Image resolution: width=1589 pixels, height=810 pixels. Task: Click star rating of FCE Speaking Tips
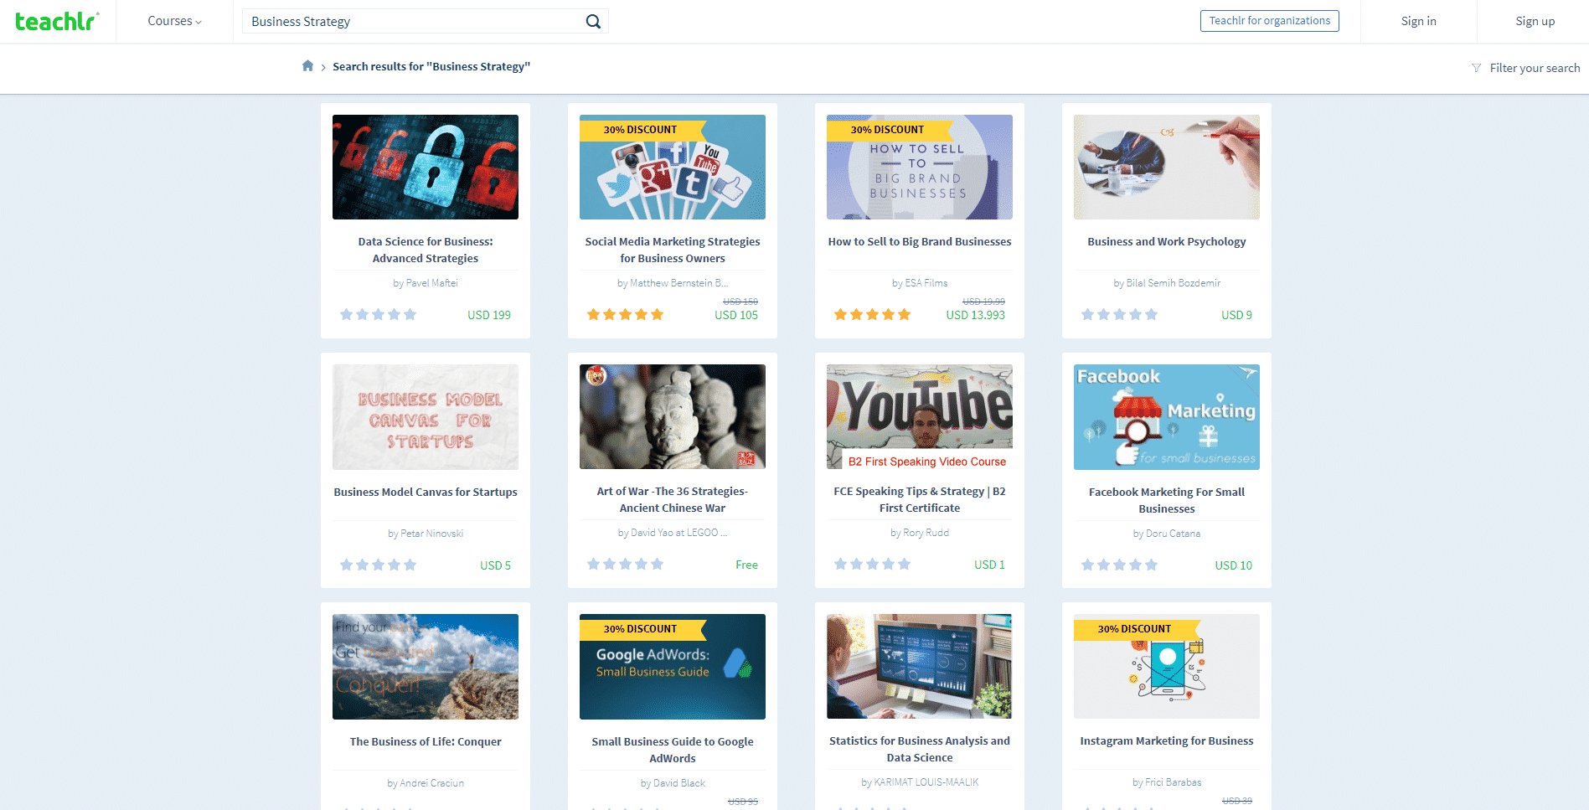tap(872, 565)
